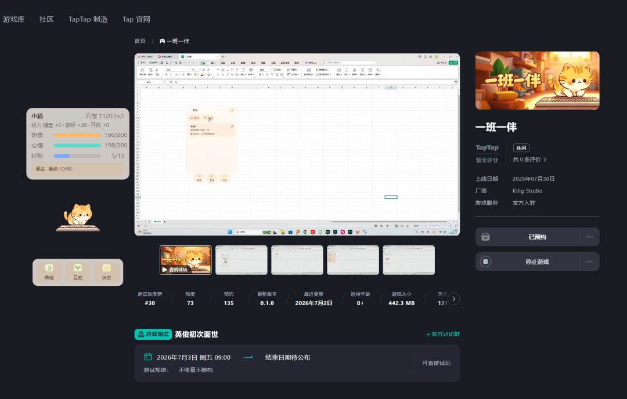Viewport: 627px width, 399px height.
Task: Click the orange cat desktop pet sprite
Action: 78,217
